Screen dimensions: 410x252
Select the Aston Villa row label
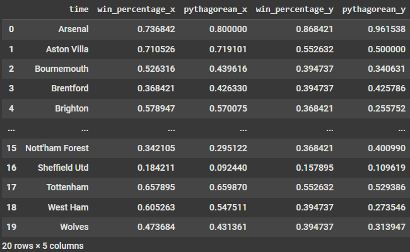tap(67, 49)
